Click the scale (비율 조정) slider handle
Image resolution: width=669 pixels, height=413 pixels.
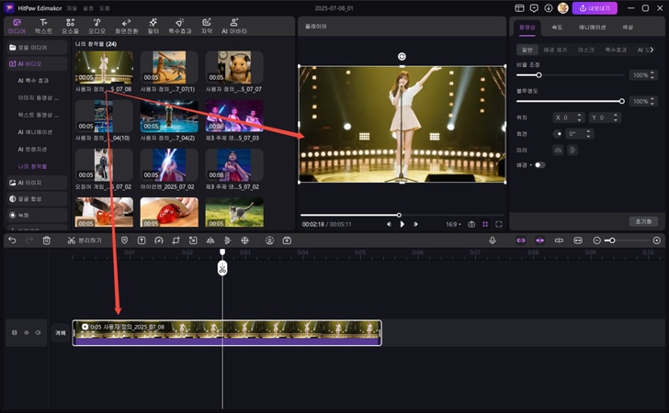[x=539, y=75]
